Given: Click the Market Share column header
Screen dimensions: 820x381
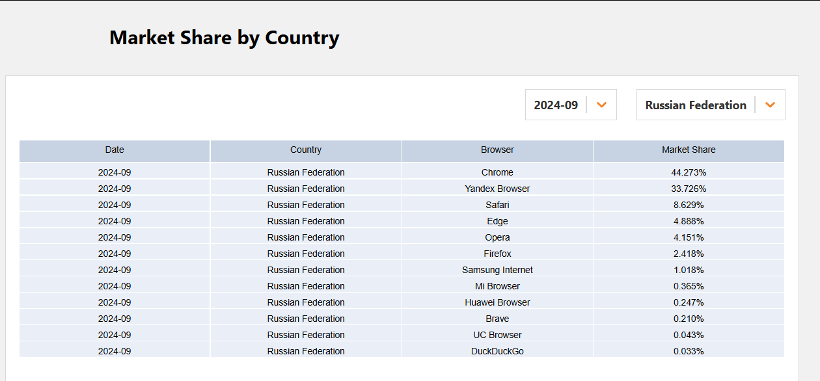Looking at the screenshot, I should pos(689,150).
